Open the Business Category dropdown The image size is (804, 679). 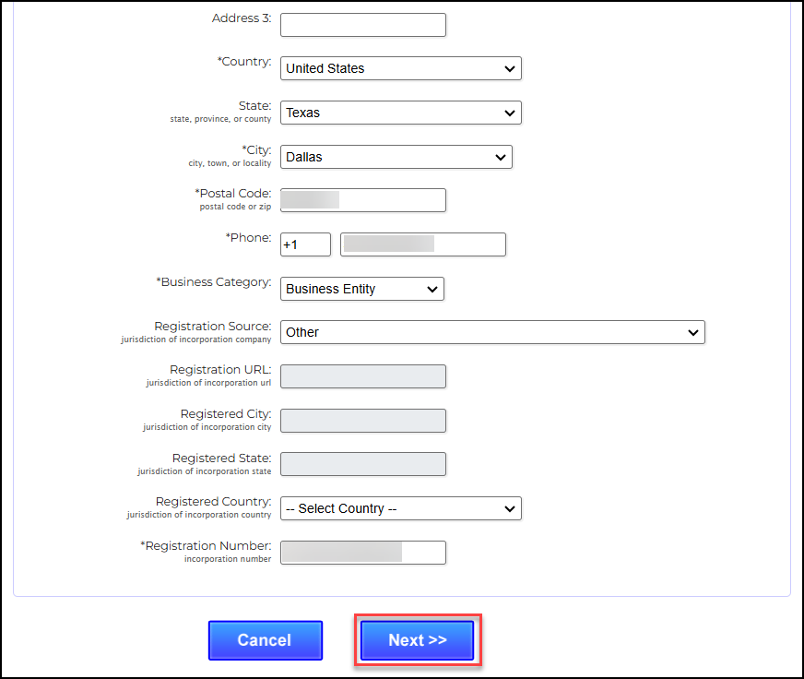(x=361, y=289)
